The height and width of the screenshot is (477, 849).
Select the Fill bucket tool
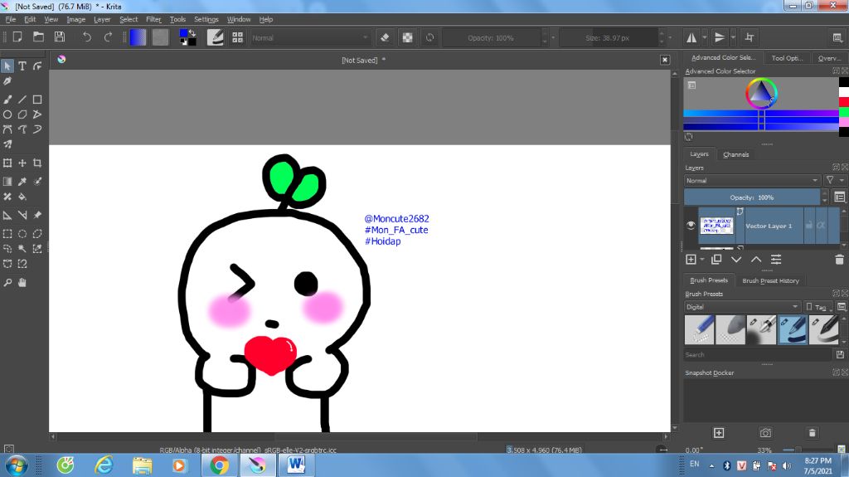pos(22,197)
